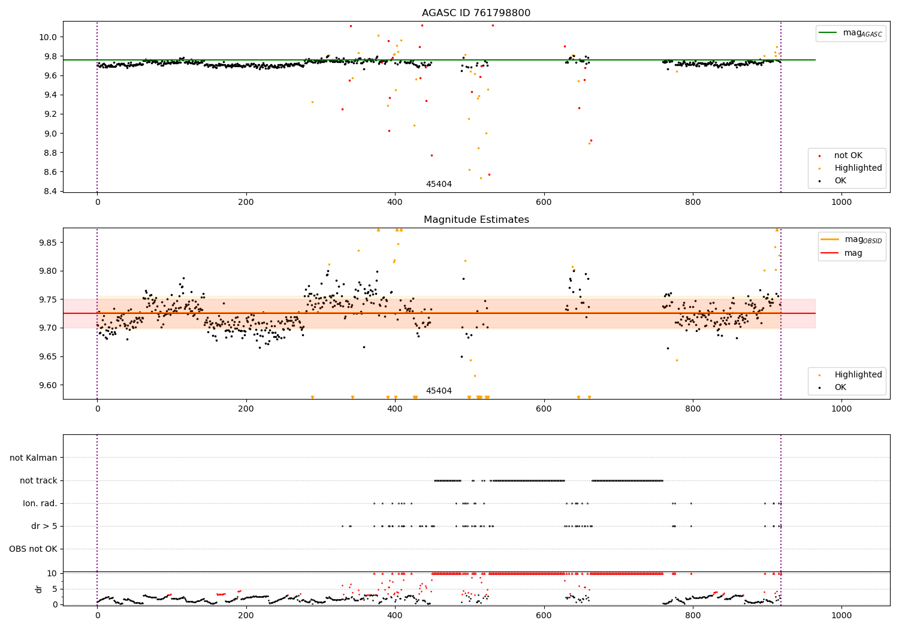Select 'Highlighted' legend entry in Magnitude Estimates plot
This screenshot has height=629, width=899.
858,375
